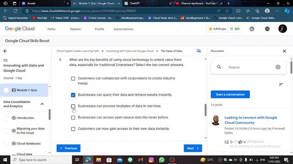Click the 8th league badge
This screenshot has width=293, height=164.
[x=235, y=29]
